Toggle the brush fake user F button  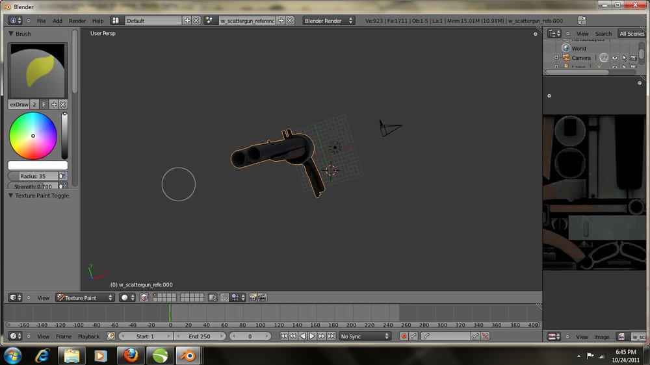[x=44, y=105]
